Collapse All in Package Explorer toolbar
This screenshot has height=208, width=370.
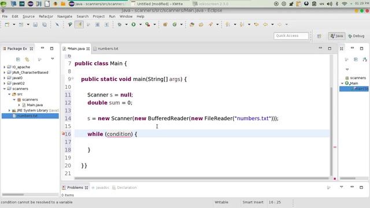pyautogui.click(x=18, y=59)
